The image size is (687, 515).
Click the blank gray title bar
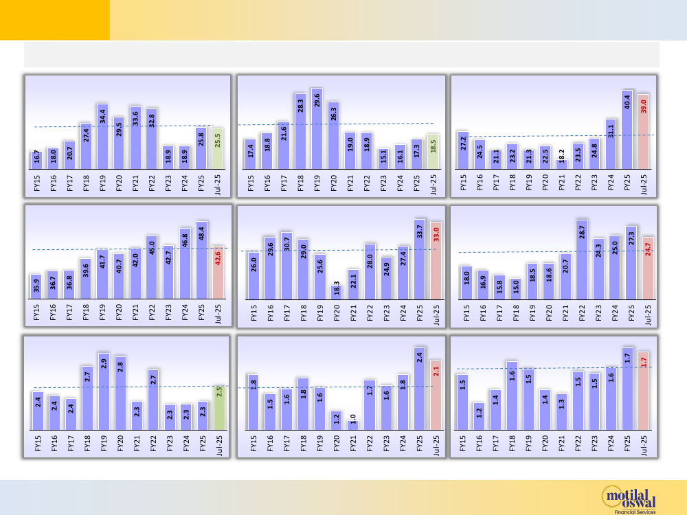341,54
